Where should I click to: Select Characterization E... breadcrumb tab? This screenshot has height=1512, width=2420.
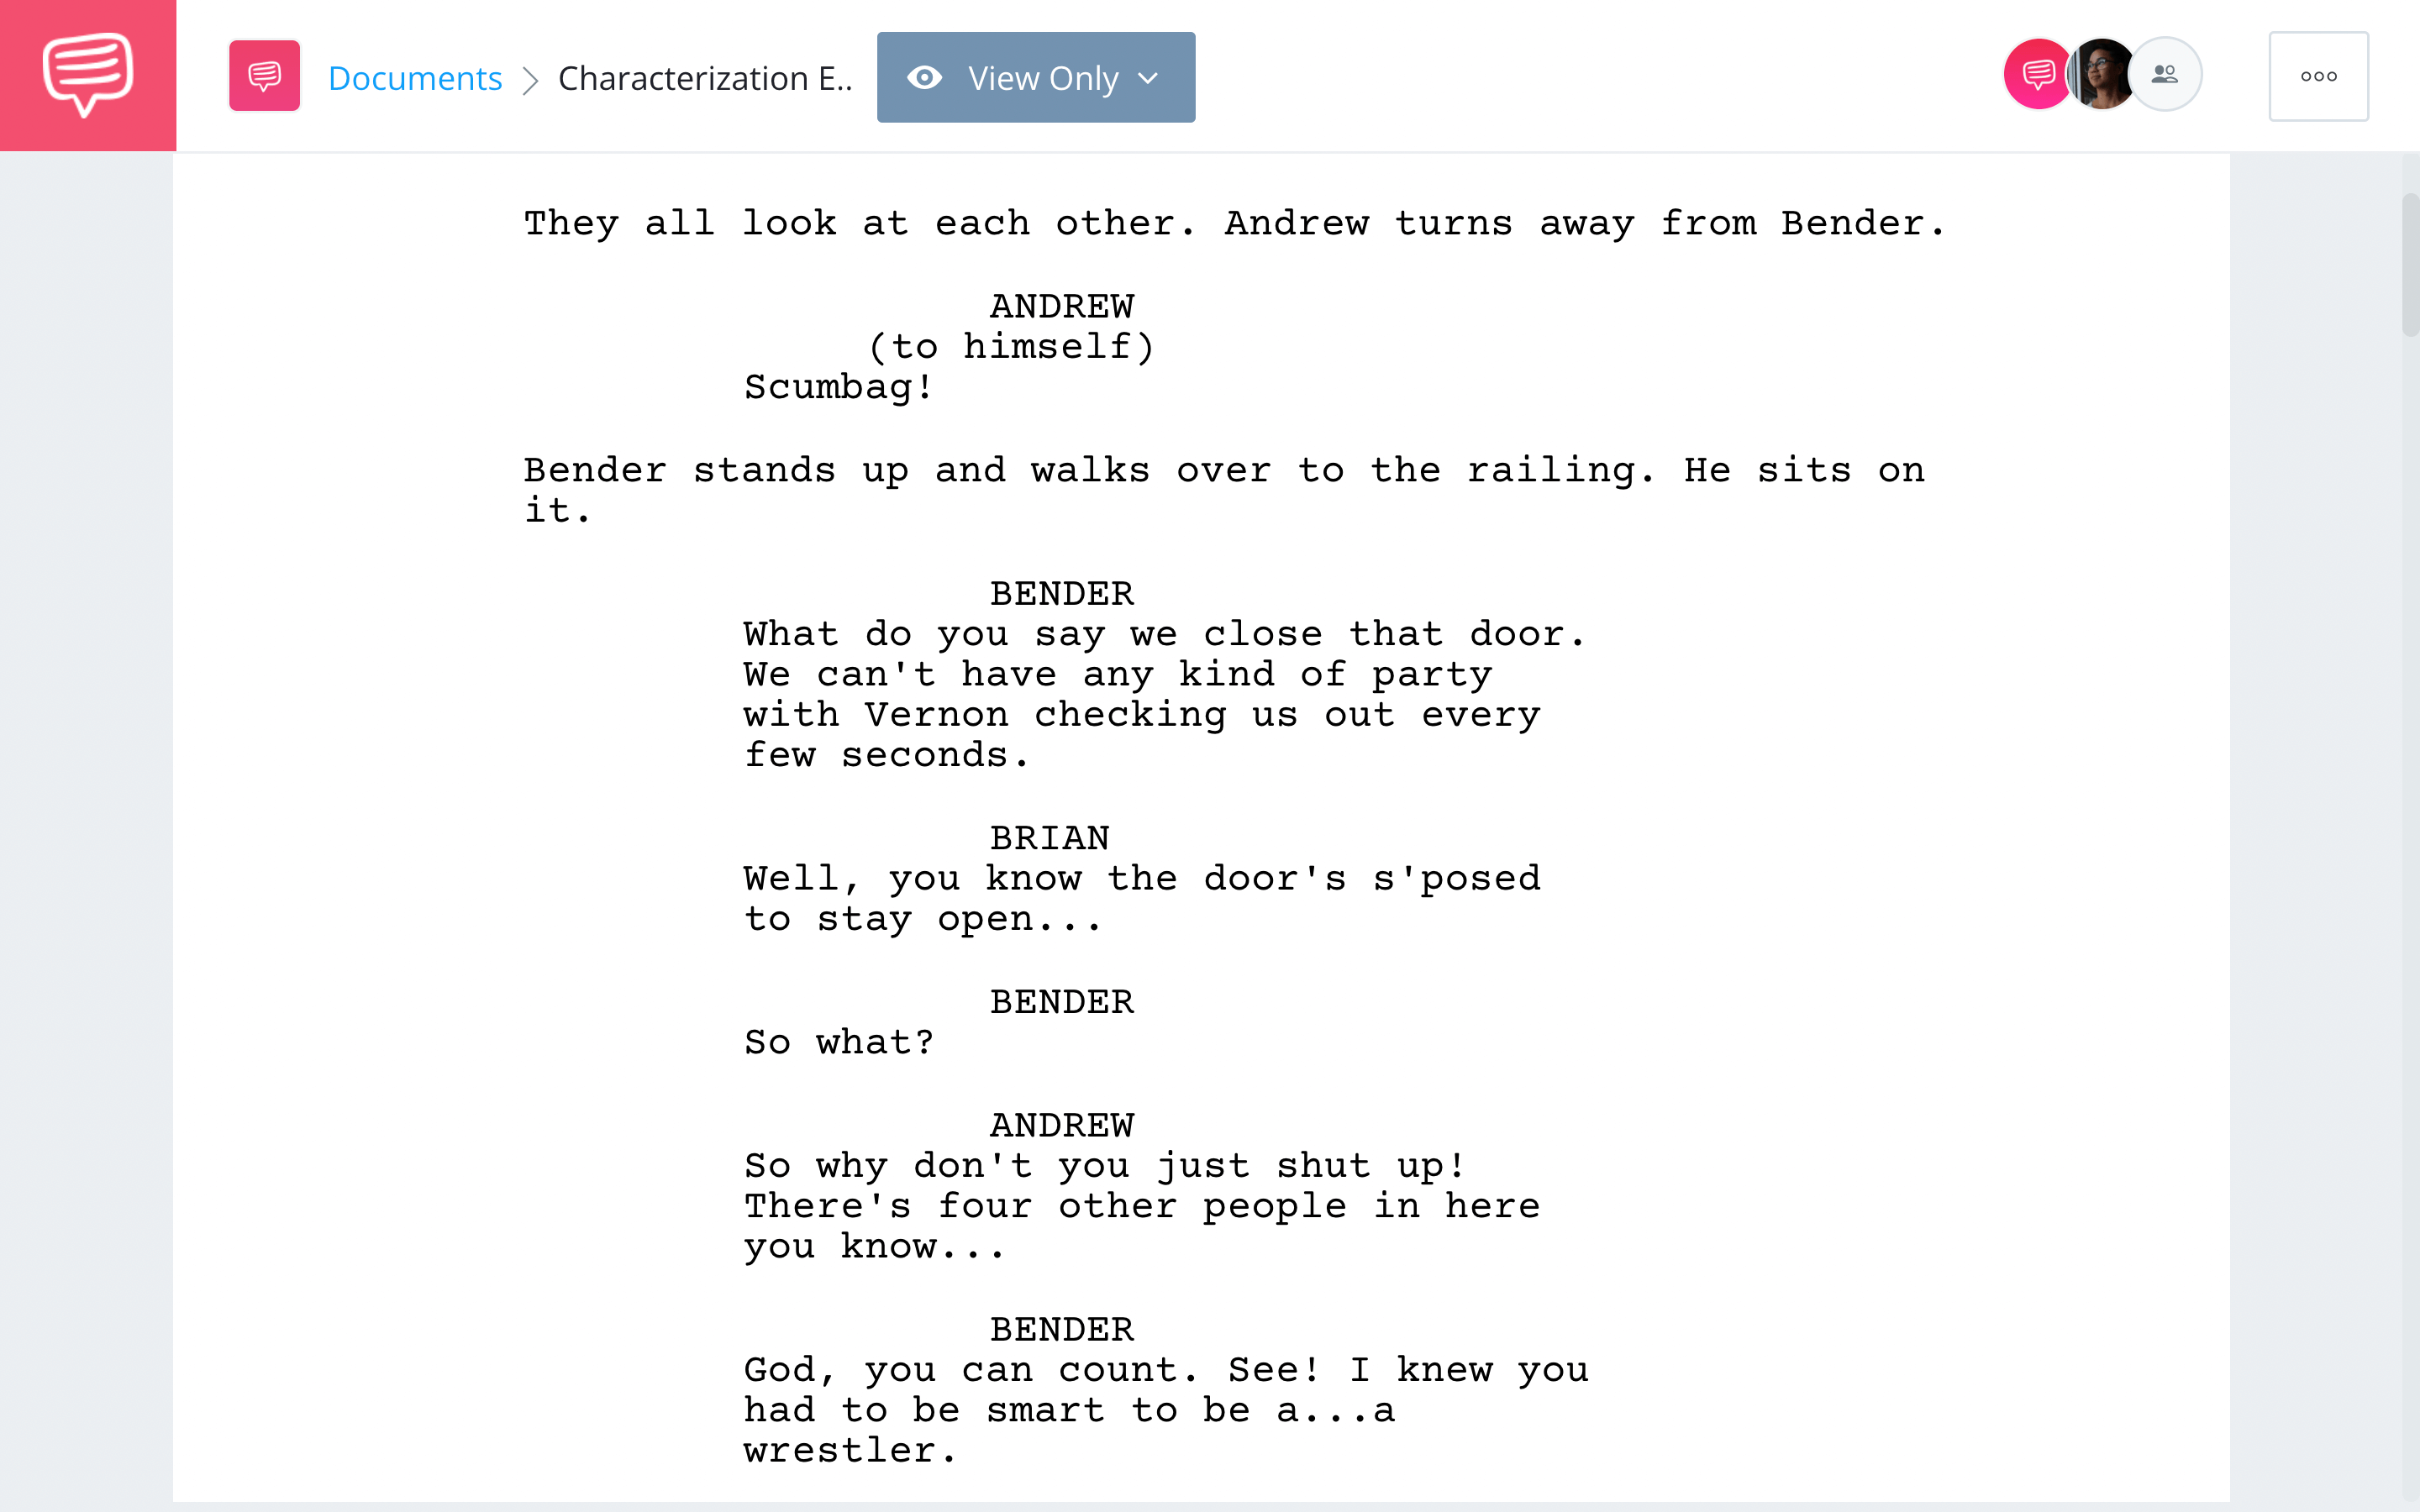[704, 76]
